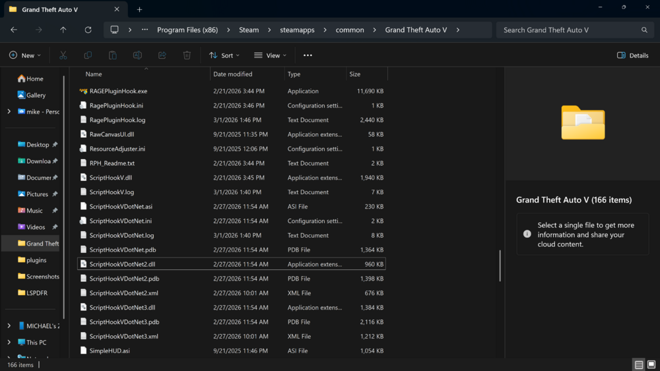Open the Videos quick access folder
The height and width of the screenshot is (371, 660).
coord(32,227)
